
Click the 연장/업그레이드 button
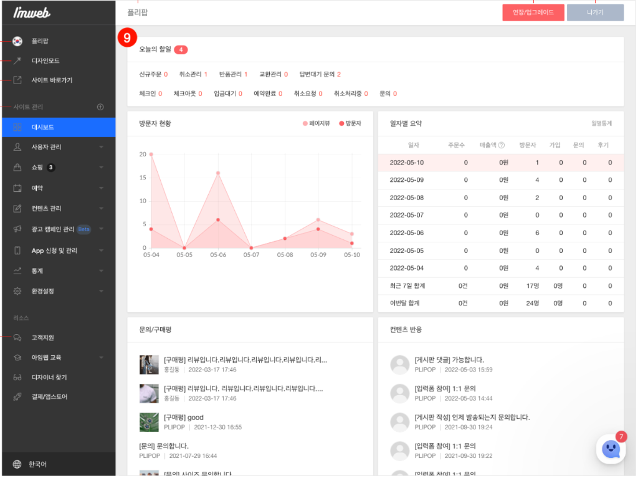pos(535,12)
